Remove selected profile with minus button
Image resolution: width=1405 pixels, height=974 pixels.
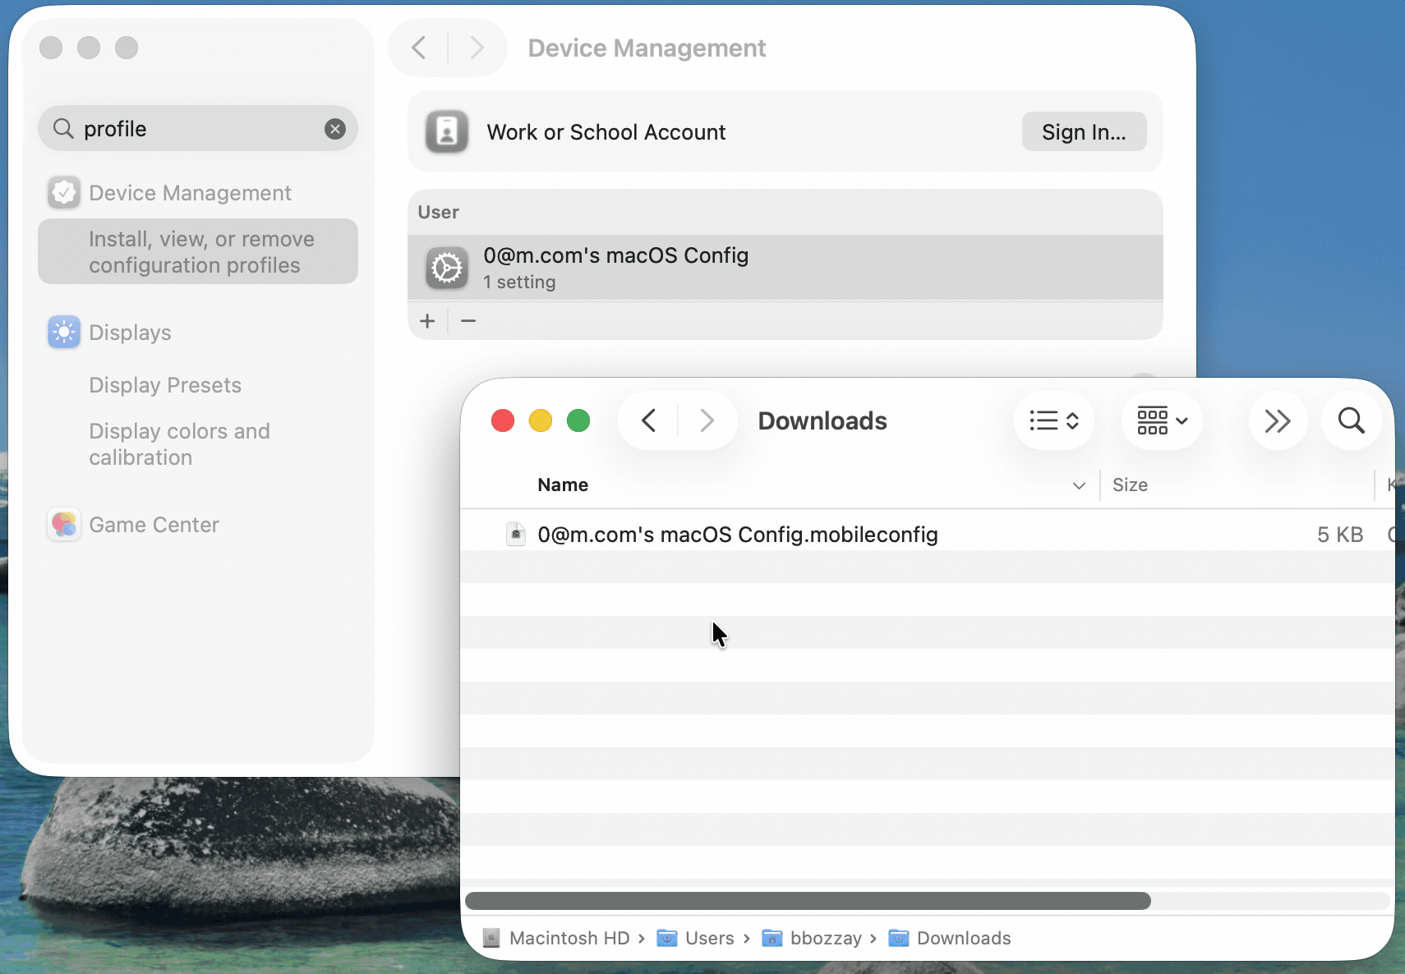[468, 321]
